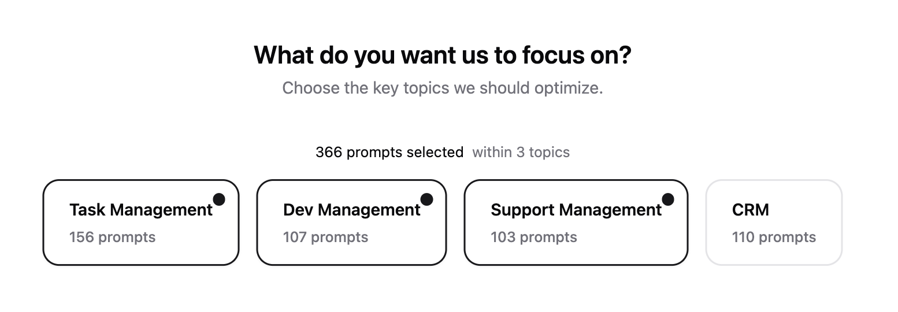Click the "107 prompts" count label
898x312 pixels.
(x=325, y=237)
